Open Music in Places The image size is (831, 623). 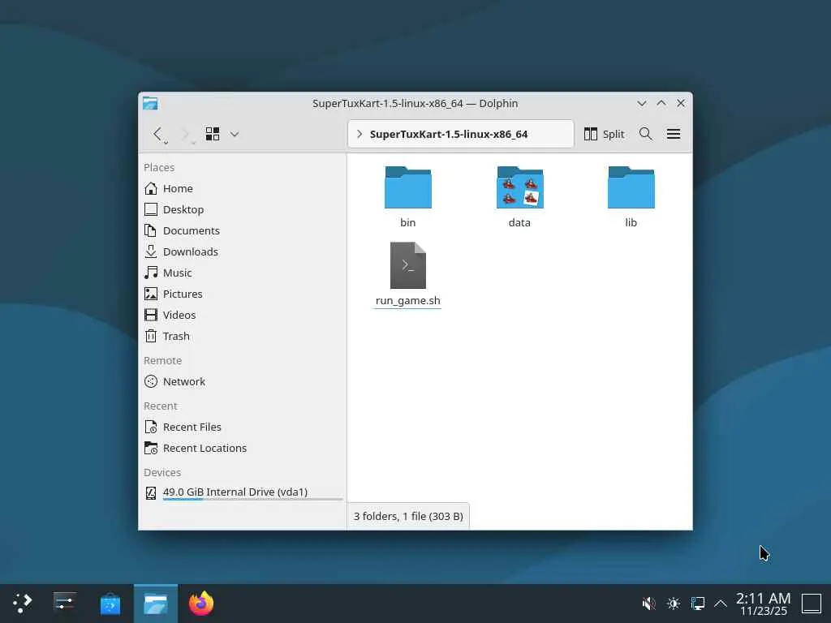(x=243, y=273)
